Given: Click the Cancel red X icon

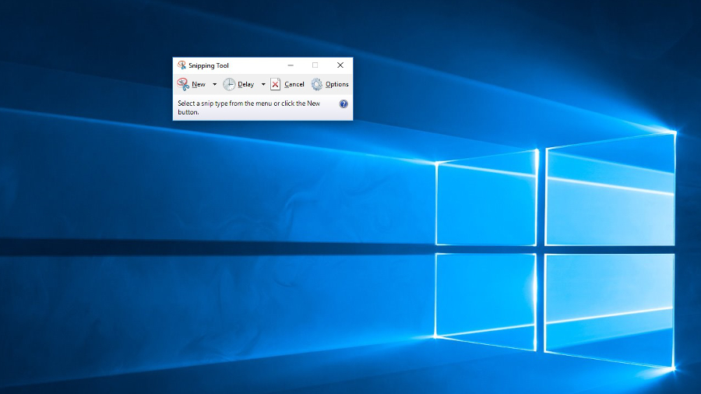Looking at the screenshot, I should 276,84.
